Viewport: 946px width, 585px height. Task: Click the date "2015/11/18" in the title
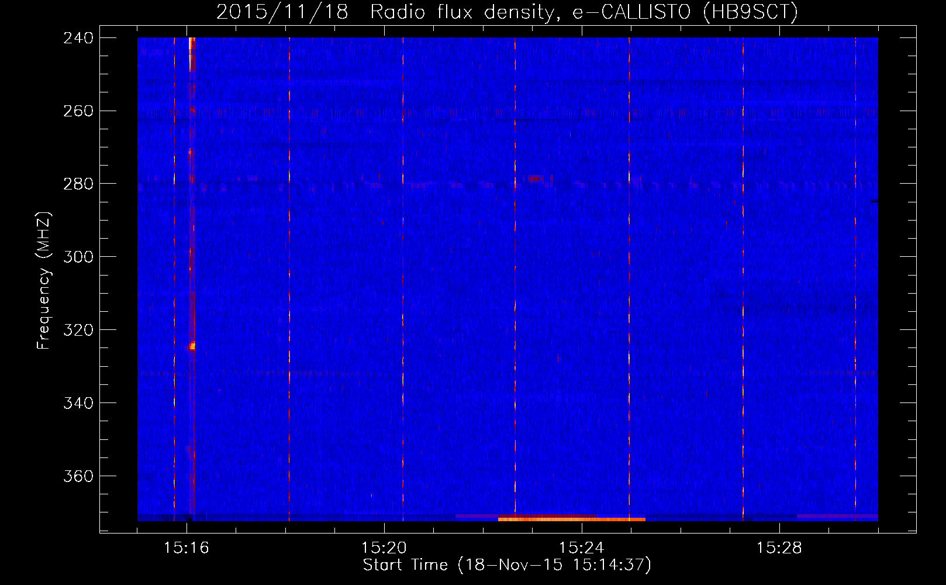pos(282,12)
